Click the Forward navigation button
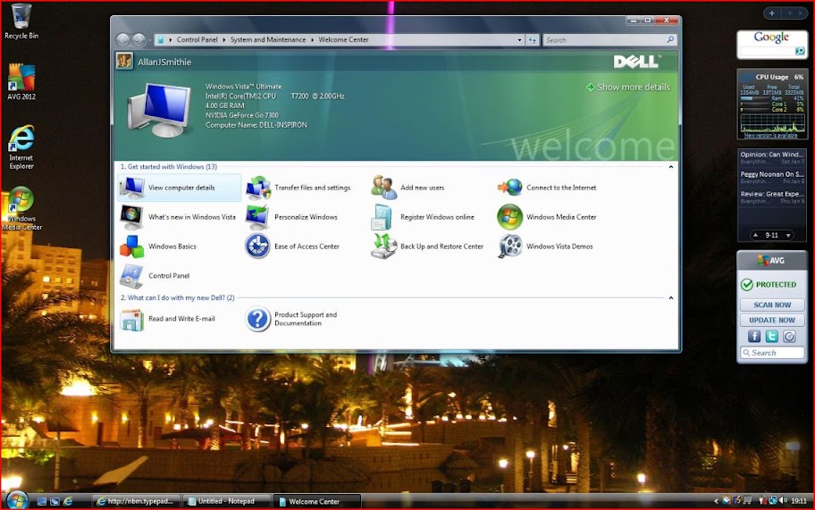This screenshot has height=510, width=815. (139, 39)
